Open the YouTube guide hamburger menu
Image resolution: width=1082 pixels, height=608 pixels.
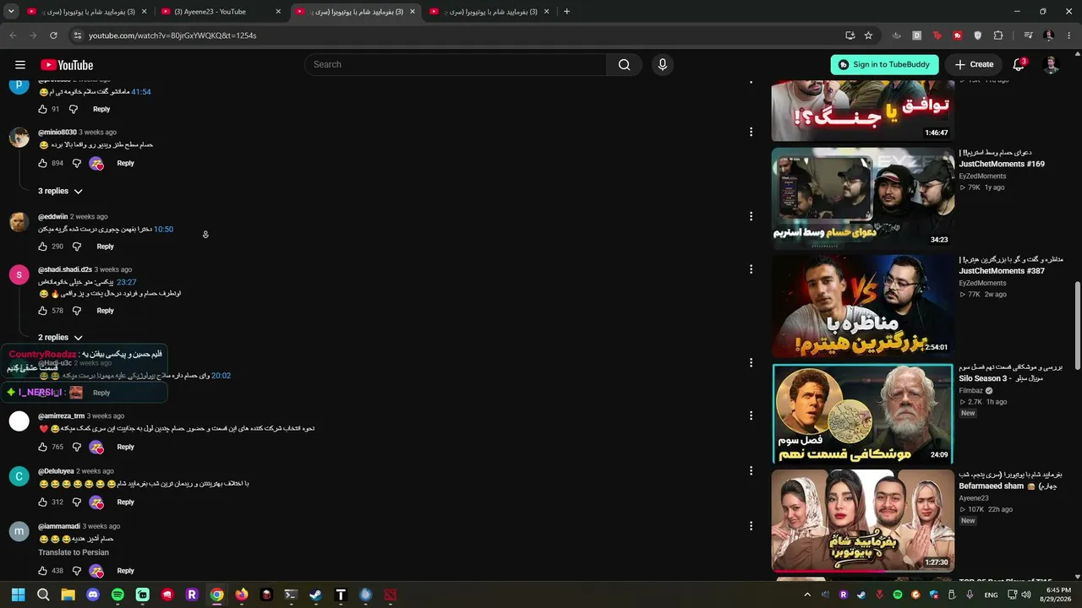coord(20,65)
